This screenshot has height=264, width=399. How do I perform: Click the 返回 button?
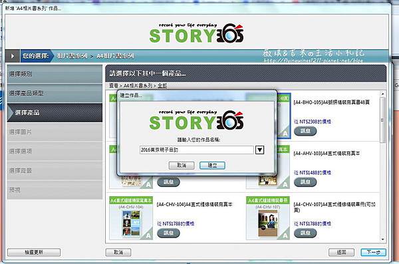click(x=341, y=252)
